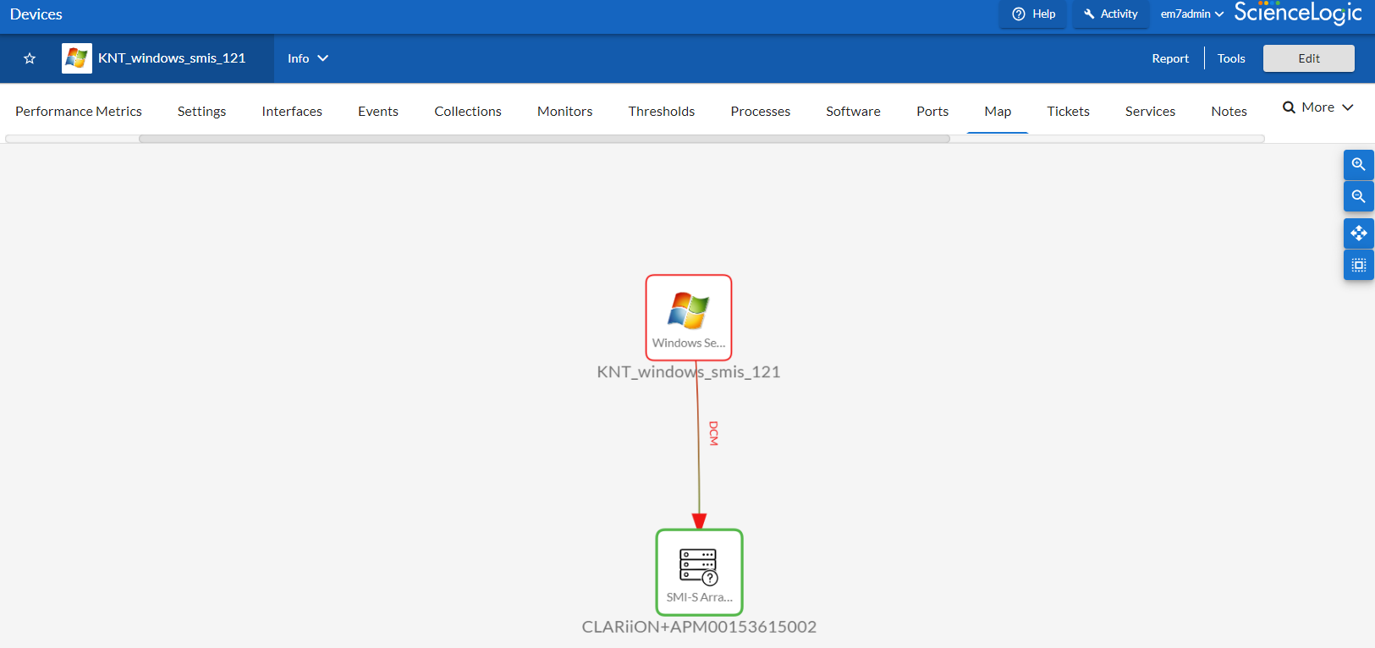Click the Windows logo device icon in header

pyautogui.click(x=77, y=58)
